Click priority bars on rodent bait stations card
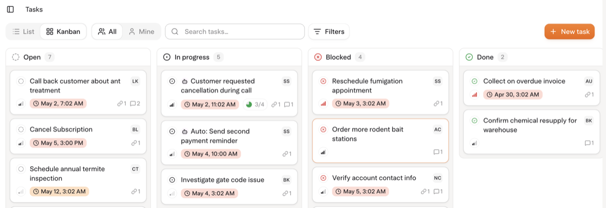Screen dimensions: 606x208 click(323, 152)
